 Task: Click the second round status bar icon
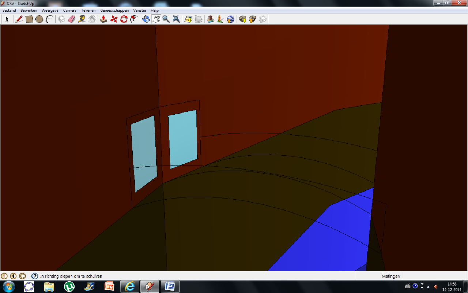pos(13,276)
